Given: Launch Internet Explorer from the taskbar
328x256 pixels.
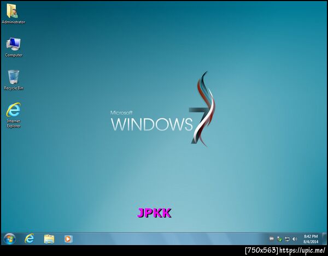Looking at the screenshot, I should coord(30,239).
